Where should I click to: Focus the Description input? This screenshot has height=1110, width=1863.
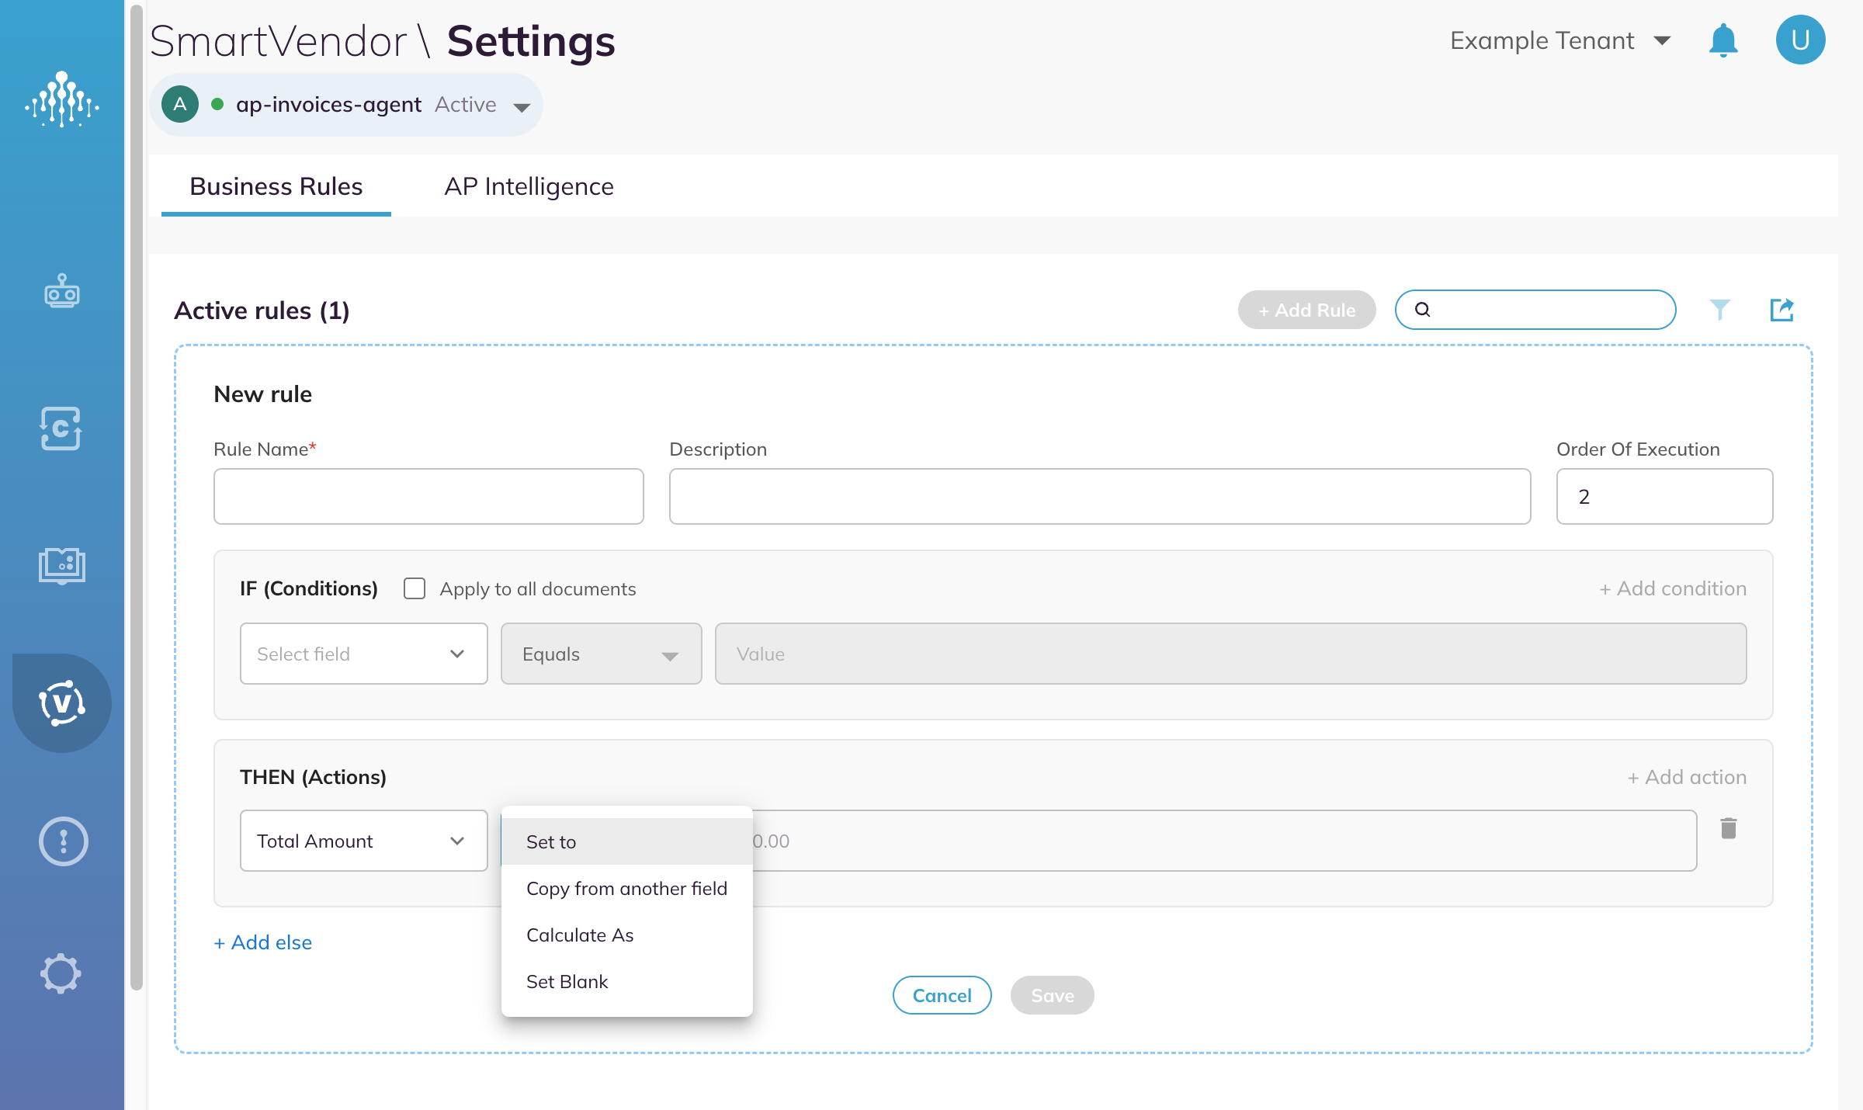tap(1100, 496)
